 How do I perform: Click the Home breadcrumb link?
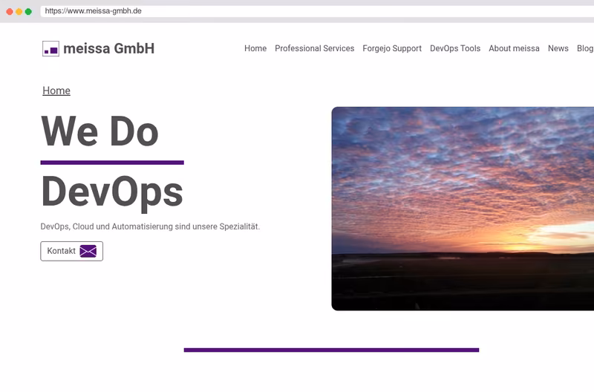point(56,91)
